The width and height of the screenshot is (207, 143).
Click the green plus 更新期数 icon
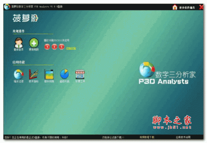tap(34, 43)
